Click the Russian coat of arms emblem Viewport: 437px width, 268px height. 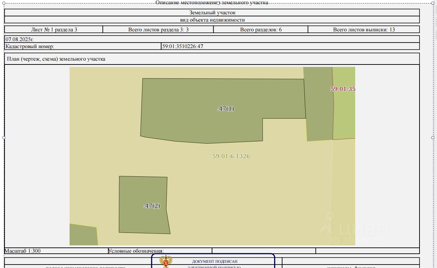[165, 261]
